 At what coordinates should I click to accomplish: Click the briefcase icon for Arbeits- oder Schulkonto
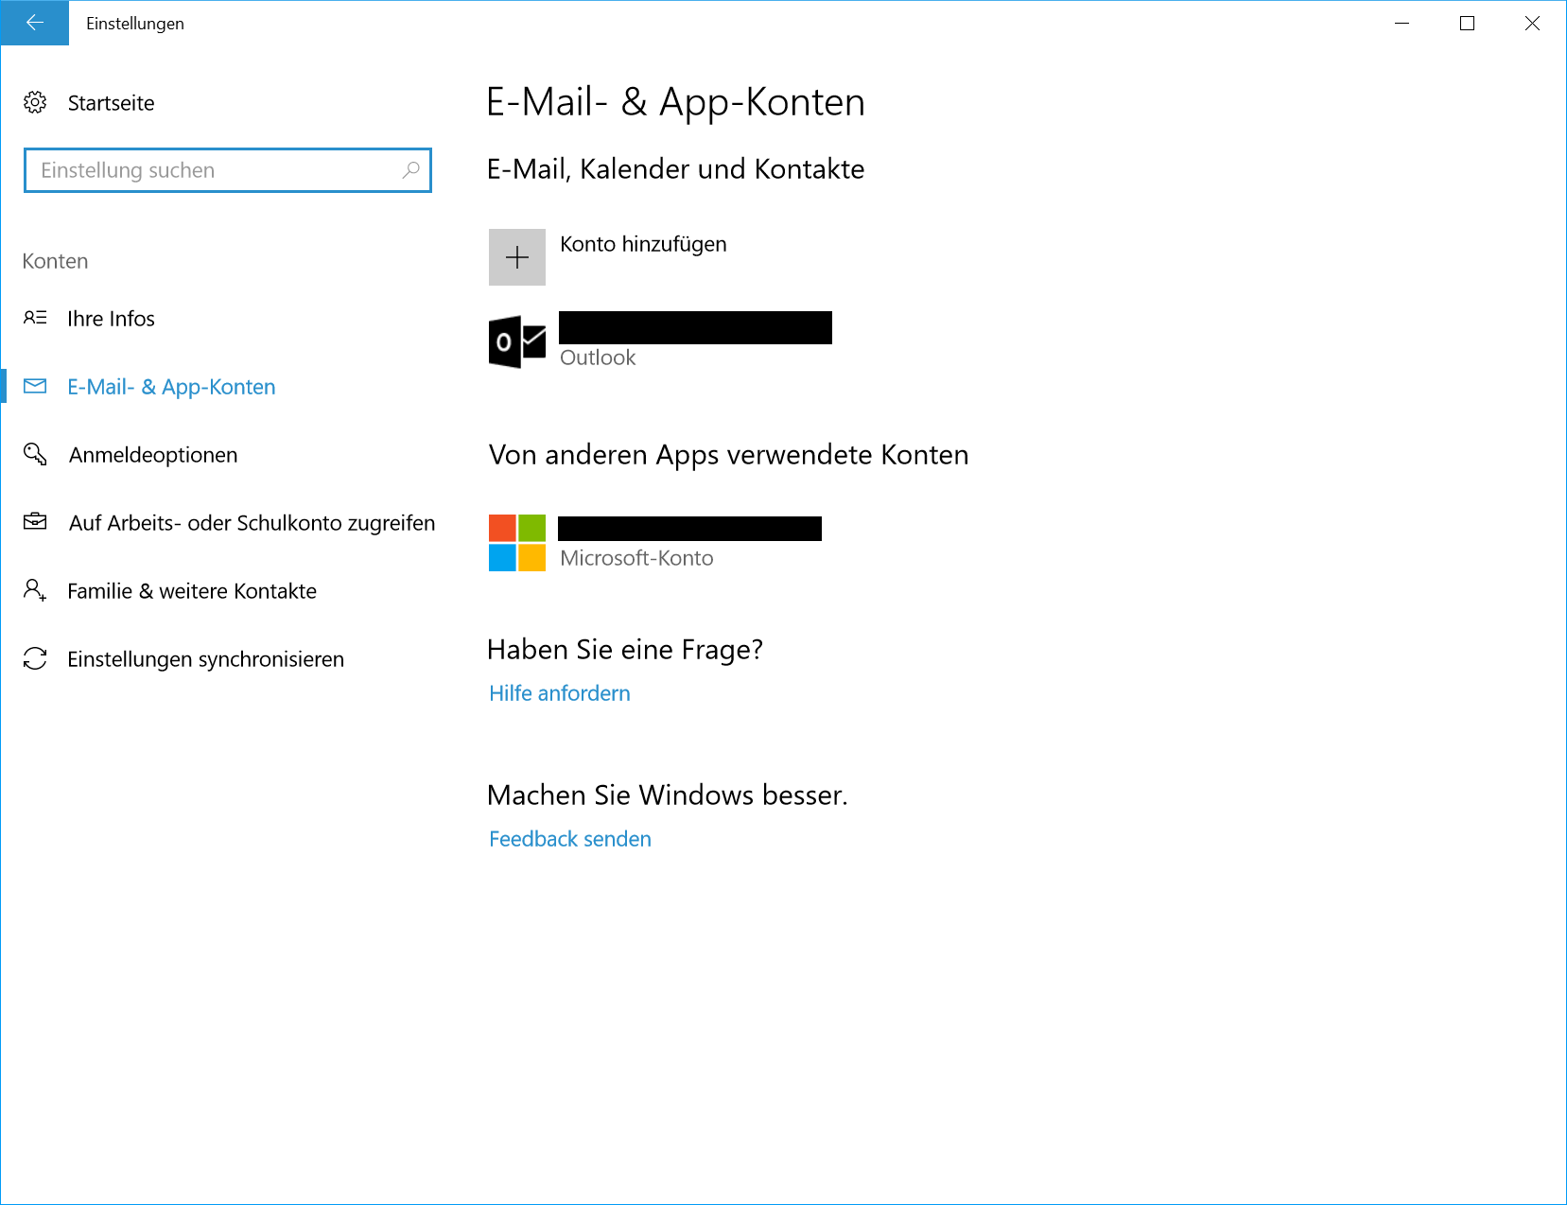coord(35,522)
